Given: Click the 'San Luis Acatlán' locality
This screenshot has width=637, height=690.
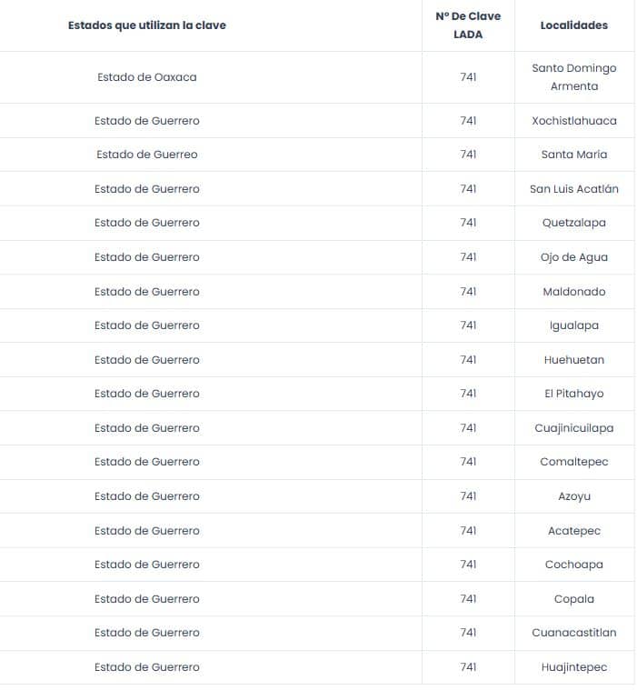Looking at the screenshot, I should (574, 189).
